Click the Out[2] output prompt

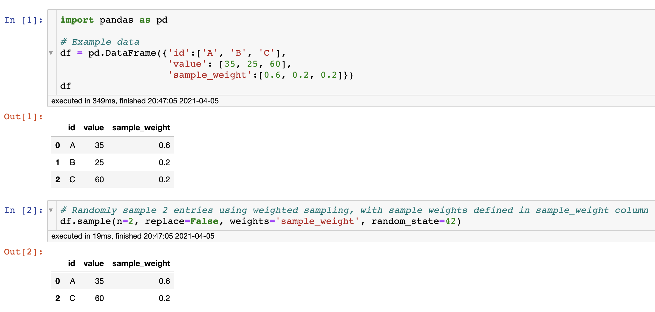(23, 252)
